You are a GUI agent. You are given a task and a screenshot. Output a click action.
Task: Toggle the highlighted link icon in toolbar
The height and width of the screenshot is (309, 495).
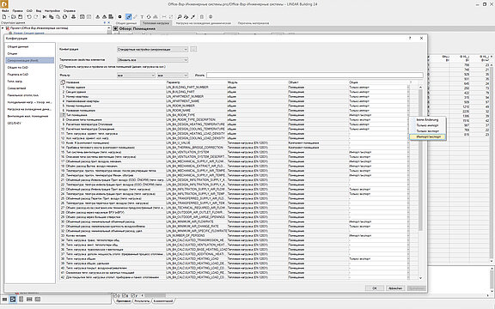click(129, 16)
